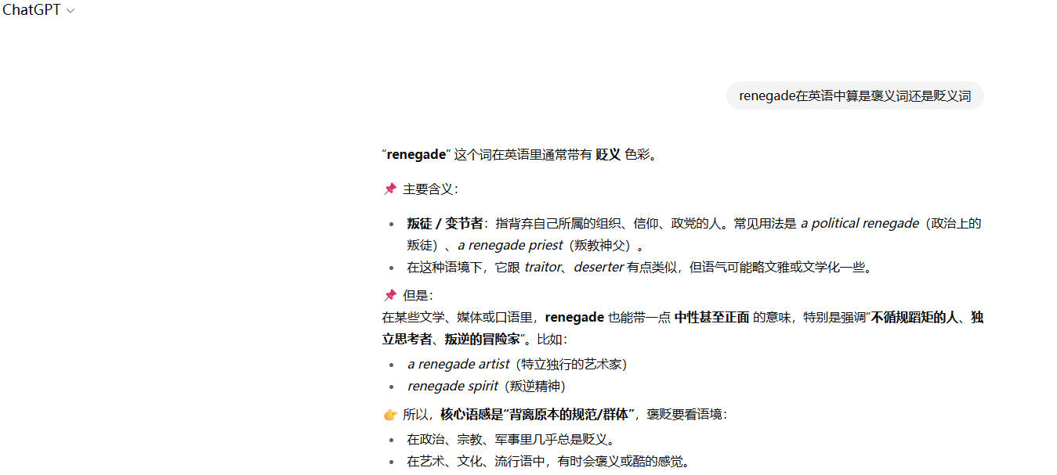The image size is (1057, 475).
Task: Click the chevron next to ChatGPT
Action: [71, 11]
